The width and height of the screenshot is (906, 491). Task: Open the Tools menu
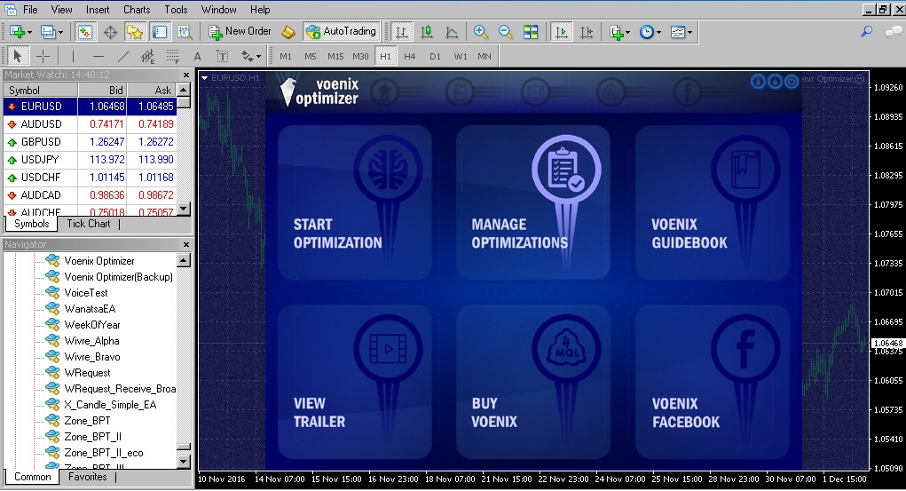(176, 9)
